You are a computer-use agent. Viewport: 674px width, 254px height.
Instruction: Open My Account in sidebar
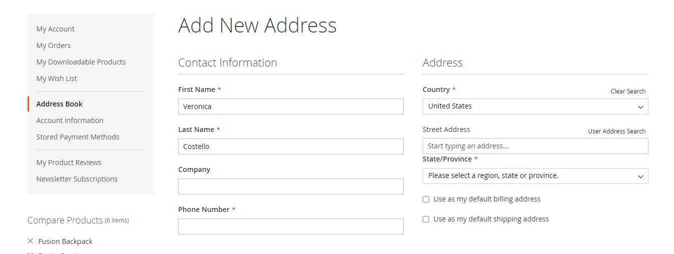[56, 29]
